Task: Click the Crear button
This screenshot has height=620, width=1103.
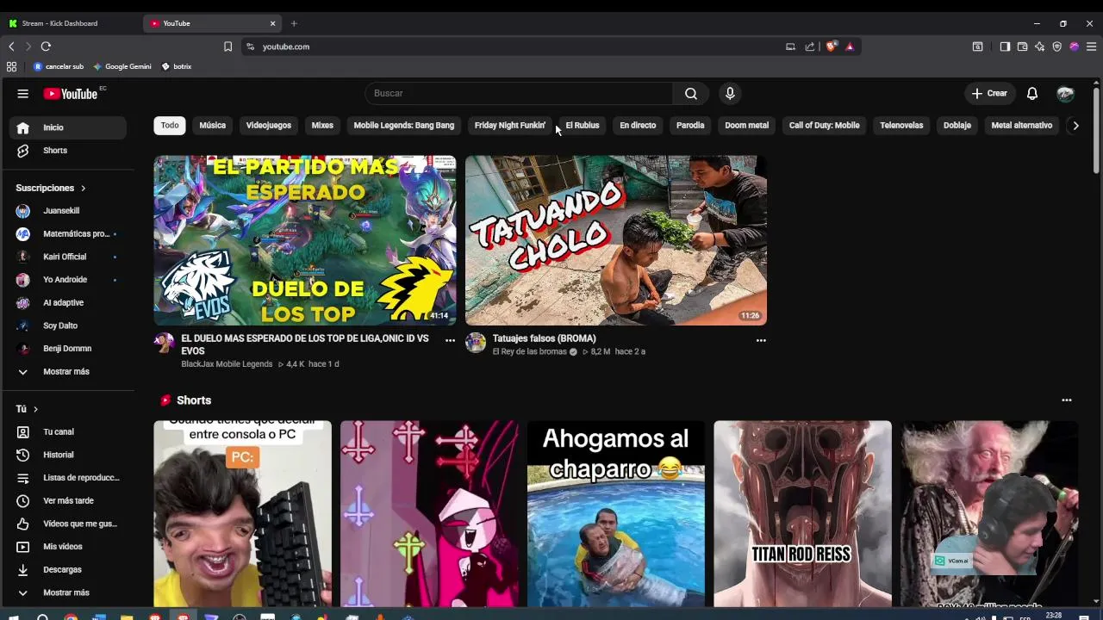Action: tap(989, 93)
